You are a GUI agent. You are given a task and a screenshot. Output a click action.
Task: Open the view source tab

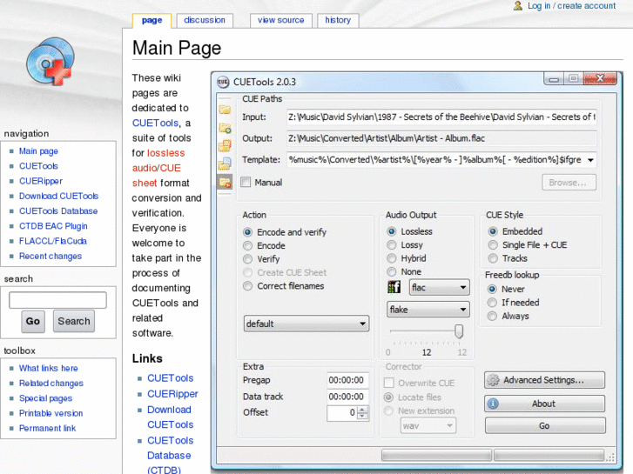click(281, 20)
